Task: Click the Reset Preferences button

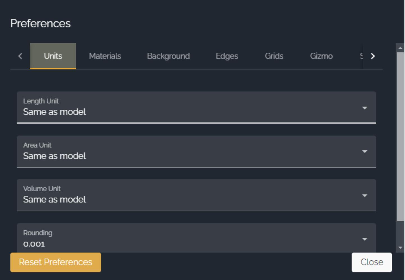Action: point(56,262)
